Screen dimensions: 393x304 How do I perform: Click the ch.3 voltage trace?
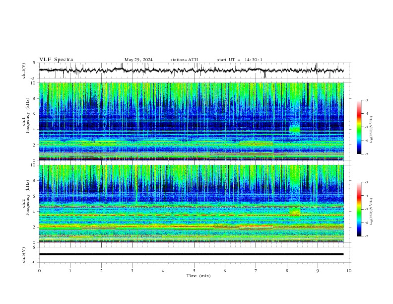click(192, 254)
